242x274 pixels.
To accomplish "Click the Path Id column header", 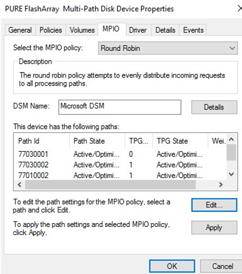I will coord(41,141).
